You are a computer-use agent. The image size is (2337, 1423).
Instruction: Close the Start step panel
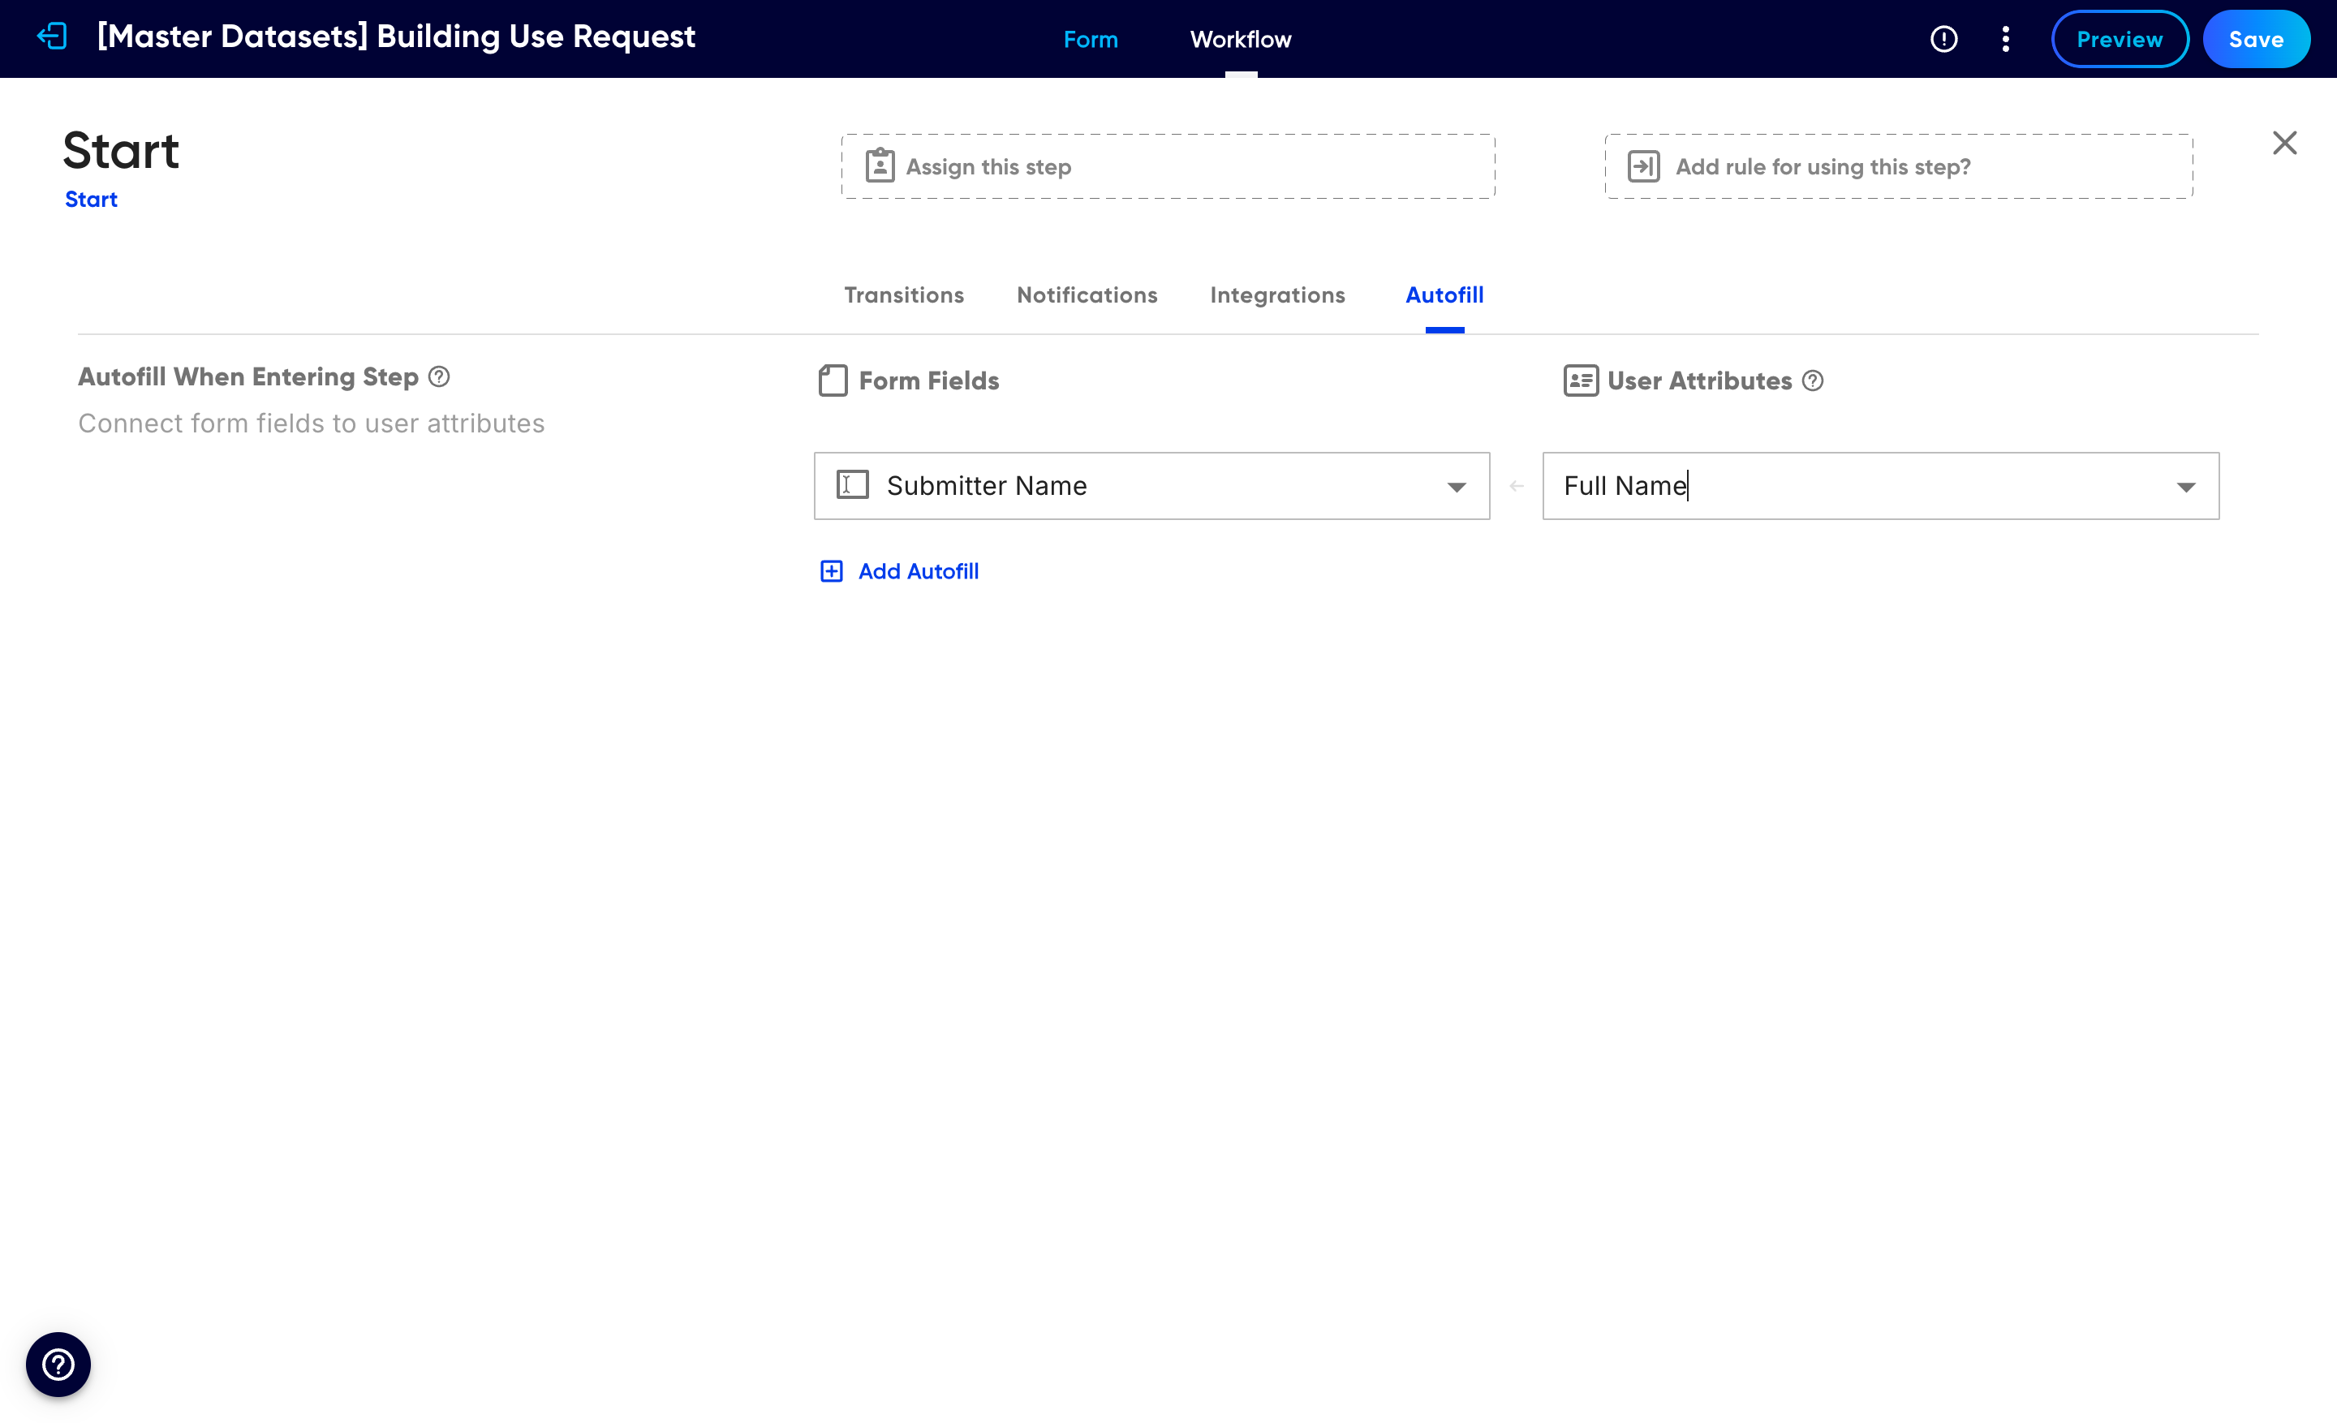[2284, 143]
